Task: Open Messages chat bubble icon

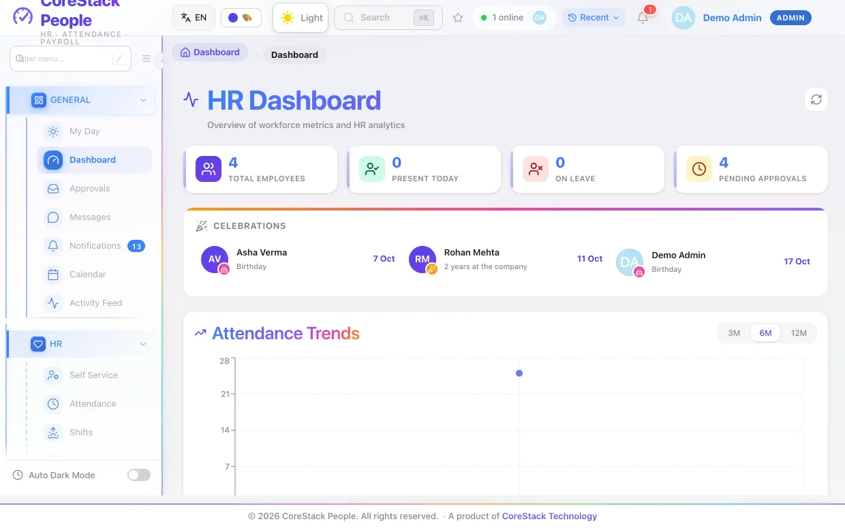Action: pos(53,217)
